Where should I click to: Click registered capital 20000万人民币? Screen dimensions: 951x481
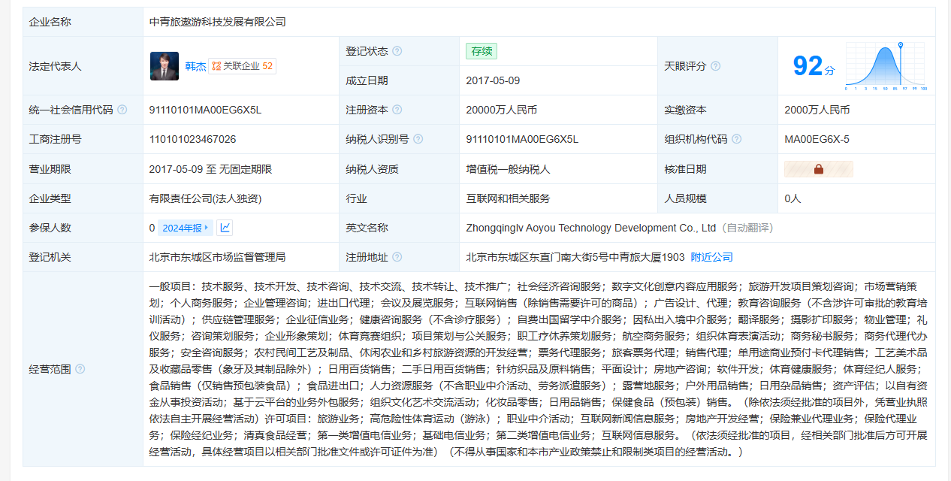tap(502, 110)
